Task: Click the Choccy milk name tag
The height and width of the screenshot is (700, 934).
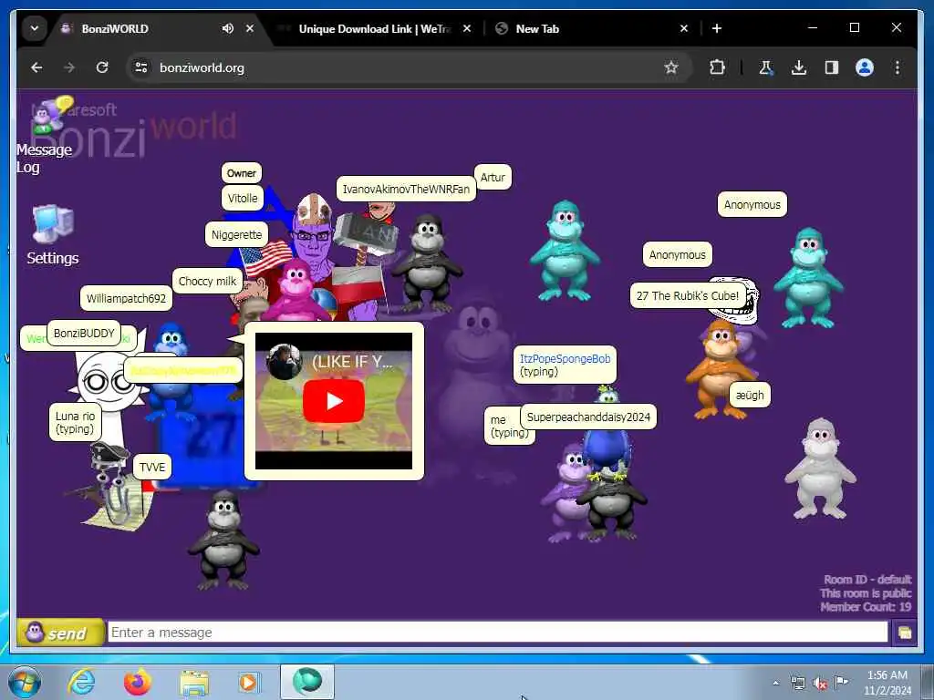Action: [x=207, y=281]
